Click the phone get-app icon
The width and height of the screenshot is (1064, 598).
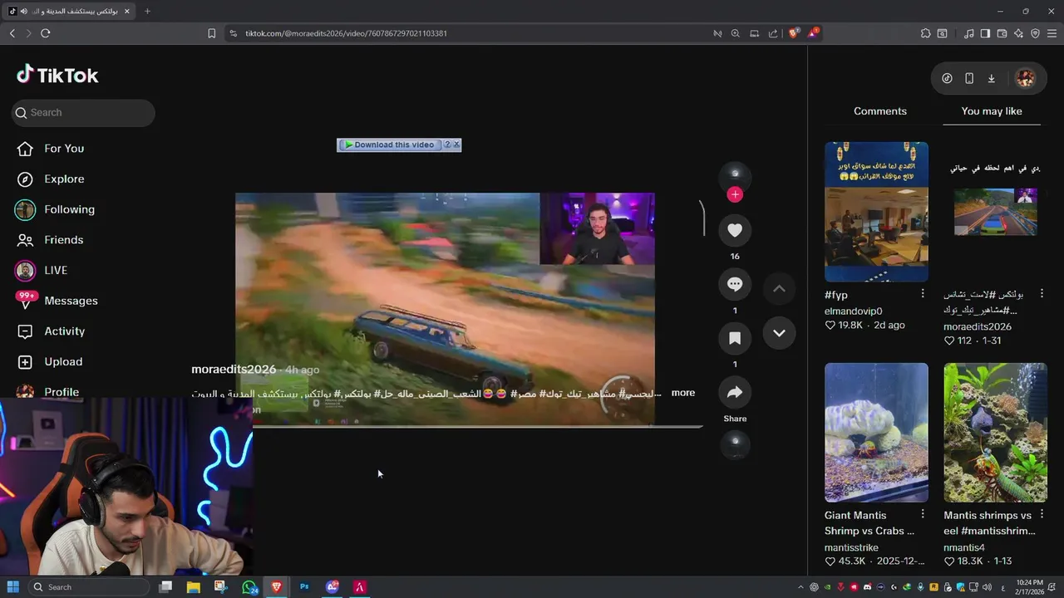click(969, 78)
